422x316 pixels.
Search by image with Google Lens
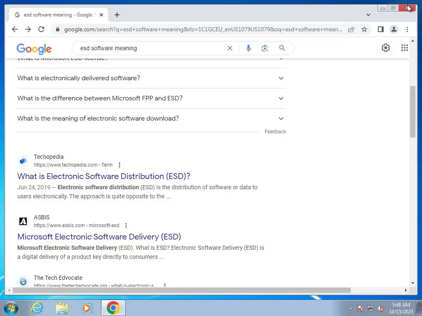coord(265,48)
